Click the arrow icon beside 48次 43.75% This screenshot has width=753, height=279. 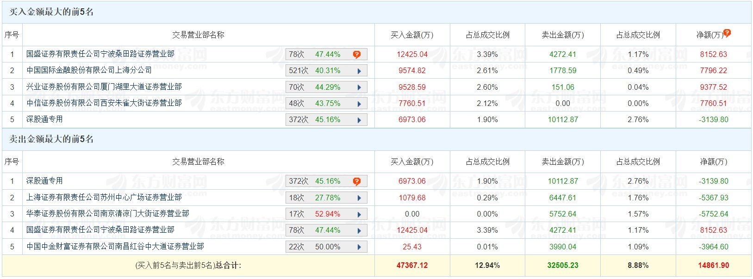tap(359, 104)
